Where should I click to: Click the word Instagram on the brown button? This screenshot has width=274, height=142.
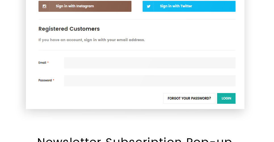pos(85,6)
